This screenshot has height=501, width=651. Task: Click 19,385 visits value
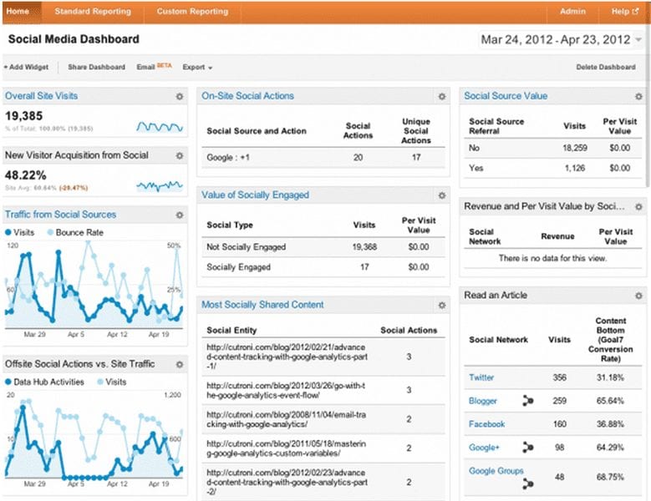23,116
